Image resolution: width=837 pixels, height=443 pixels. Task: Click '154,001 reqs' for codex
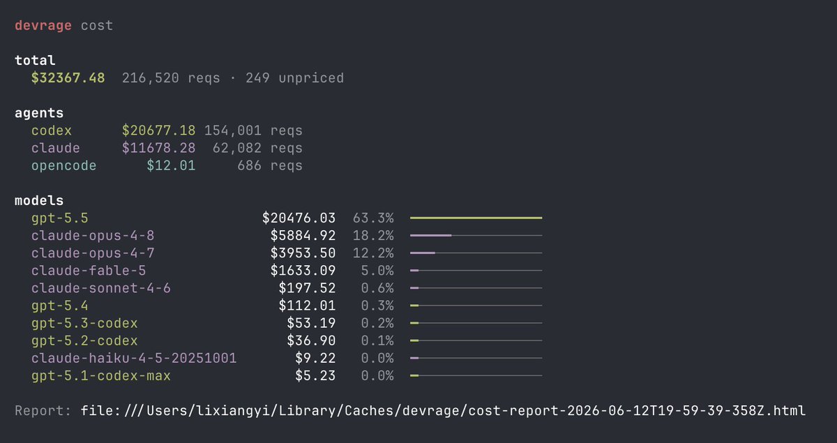[253, 130]
